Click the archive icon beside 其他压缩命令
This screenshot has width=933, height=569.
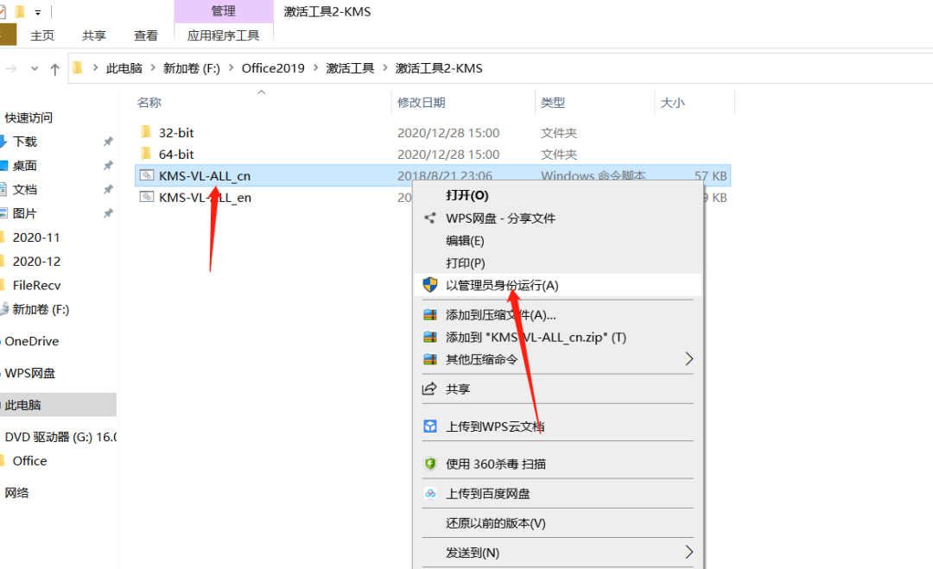point(429,359)
